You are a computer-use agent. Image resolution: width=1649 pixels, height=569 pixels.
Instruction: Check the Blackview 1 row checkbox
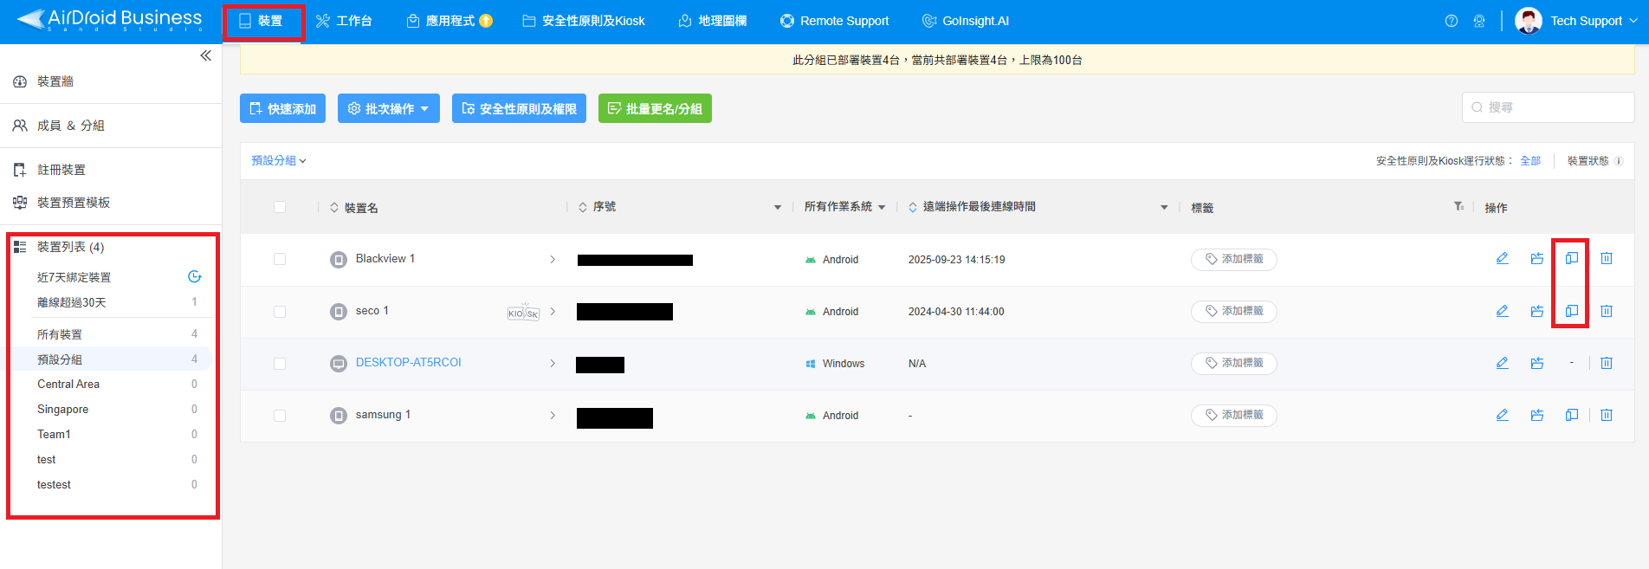point(280,259)
